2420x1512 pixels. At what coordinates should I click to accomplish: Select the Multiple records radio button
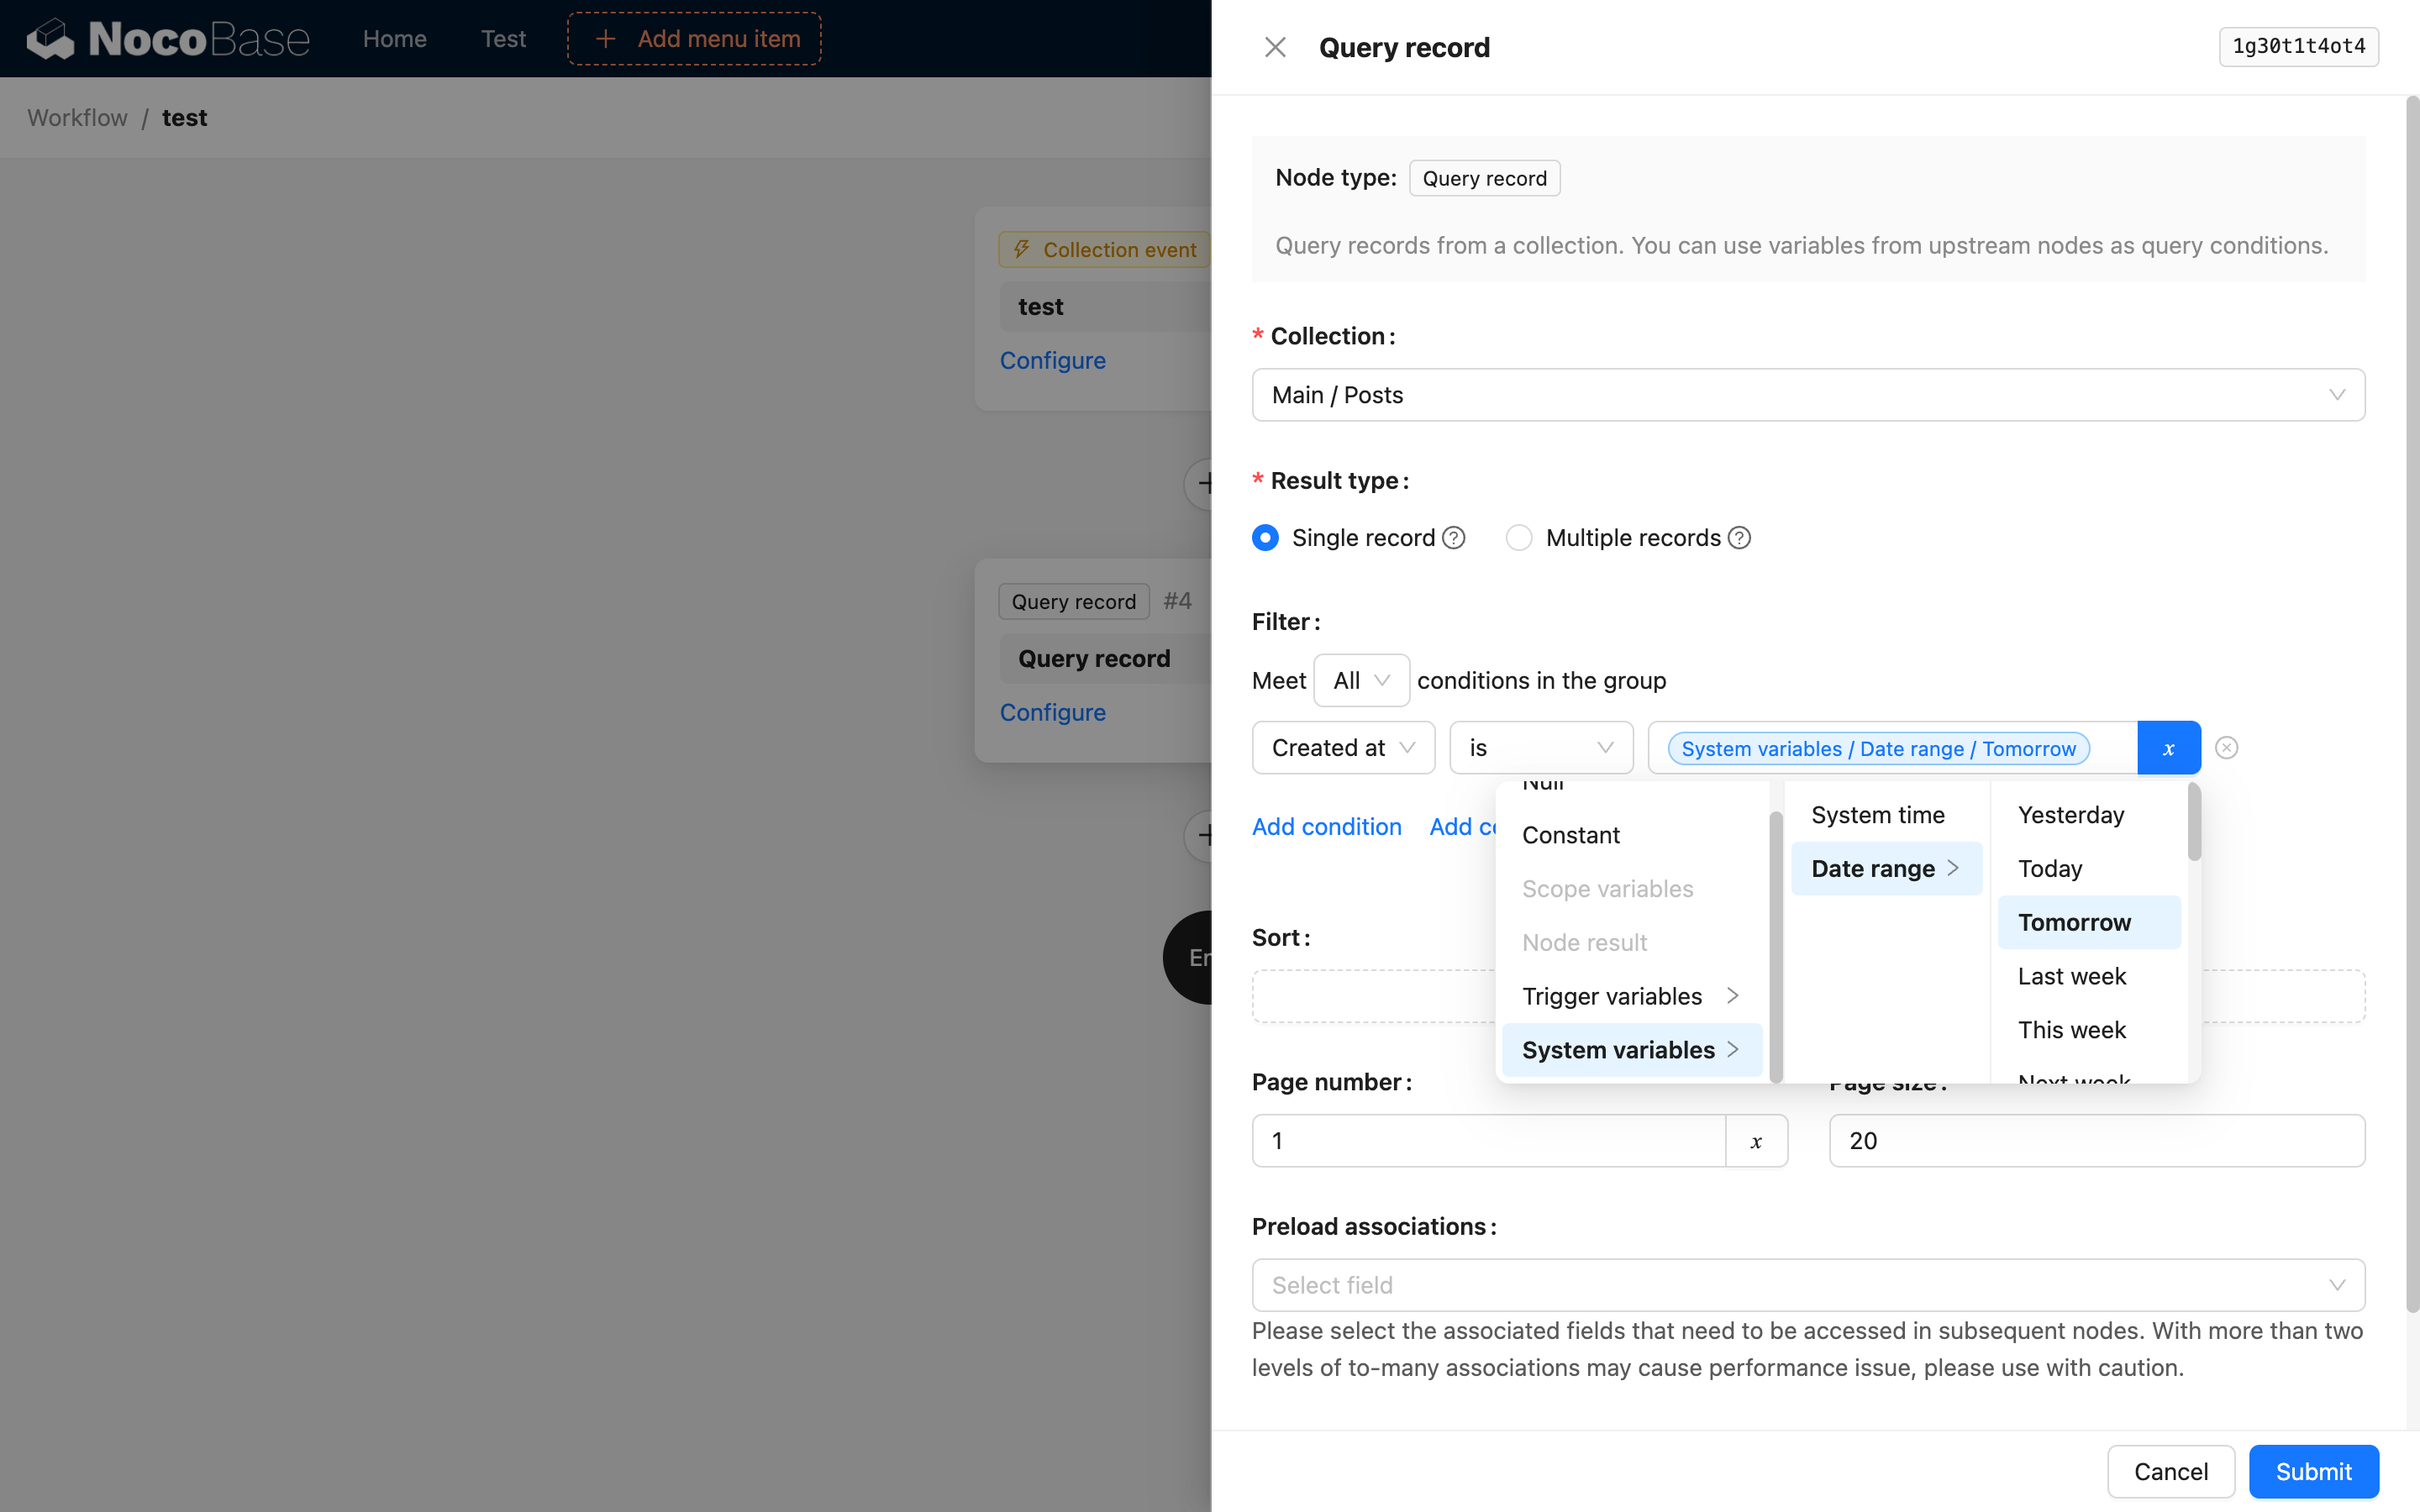1519,538
